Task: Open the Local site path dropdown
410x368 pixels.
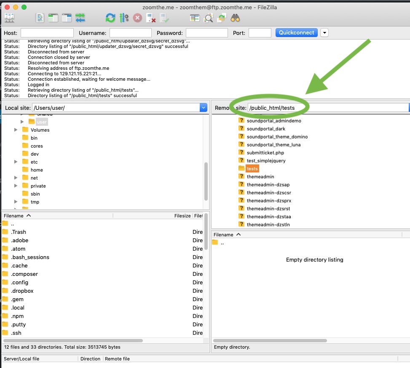Action: [204, 108]
